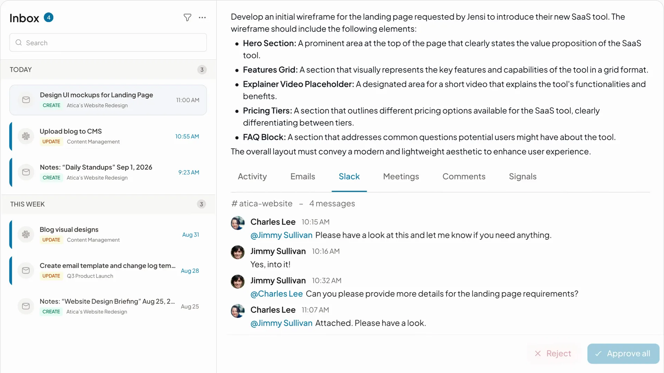Click mail icon beside Create email template item
This screenshot has height=373, width=664.
[26, 270]
